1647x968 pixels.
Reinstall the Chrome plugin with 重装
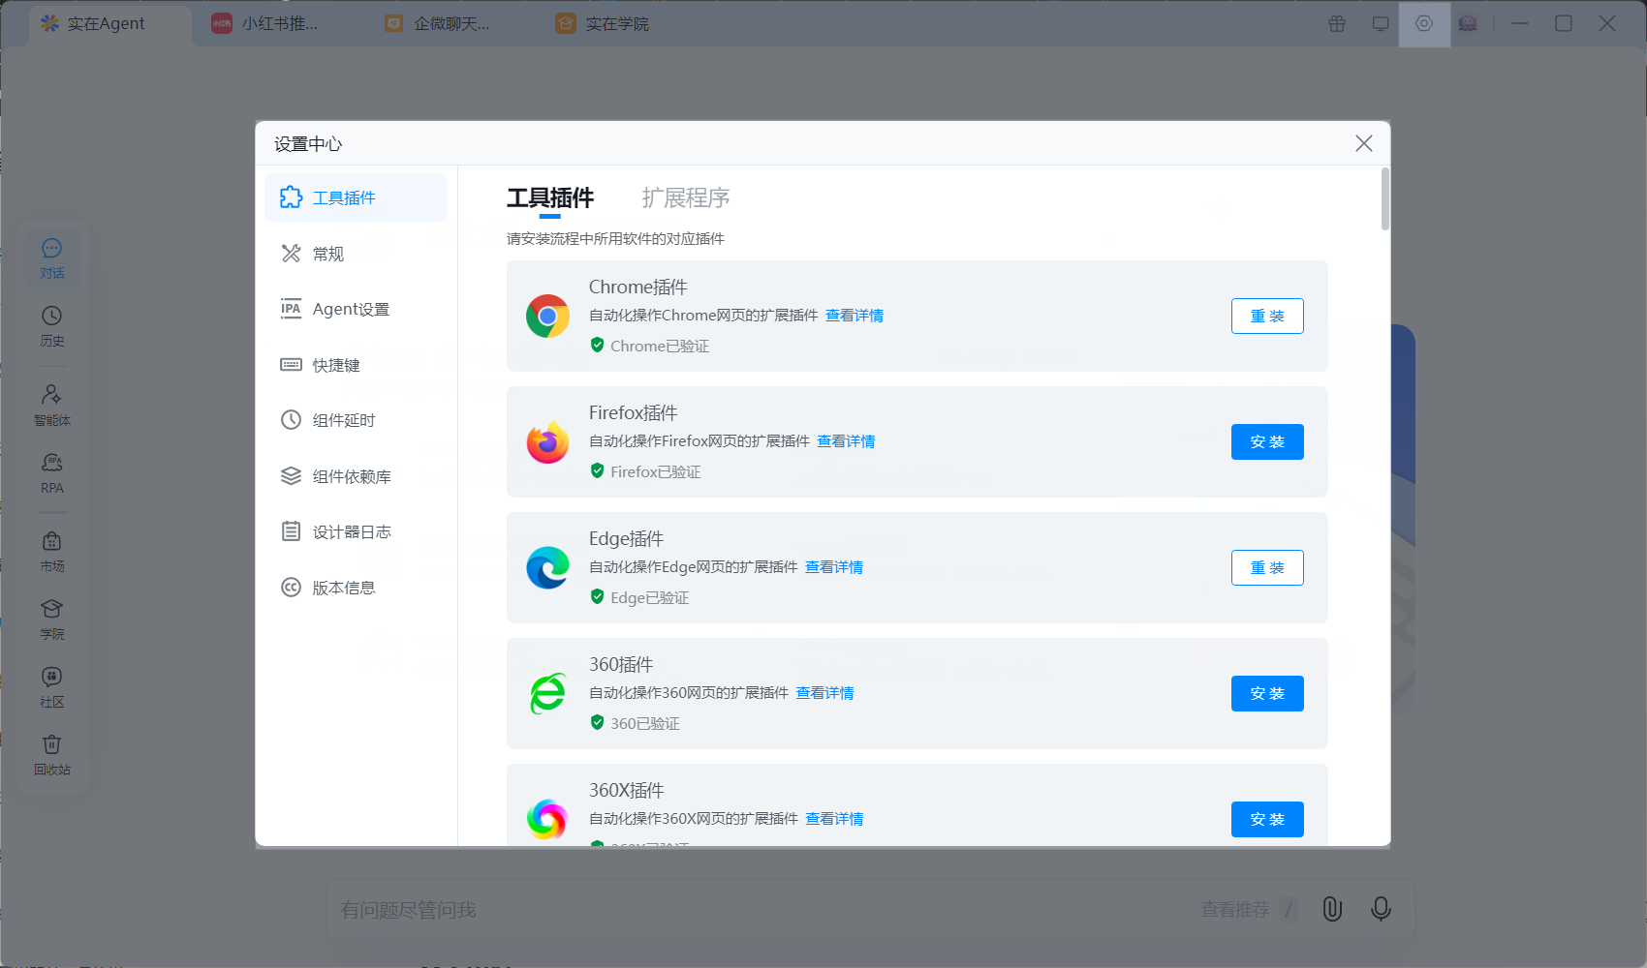tap(1267, 316)
